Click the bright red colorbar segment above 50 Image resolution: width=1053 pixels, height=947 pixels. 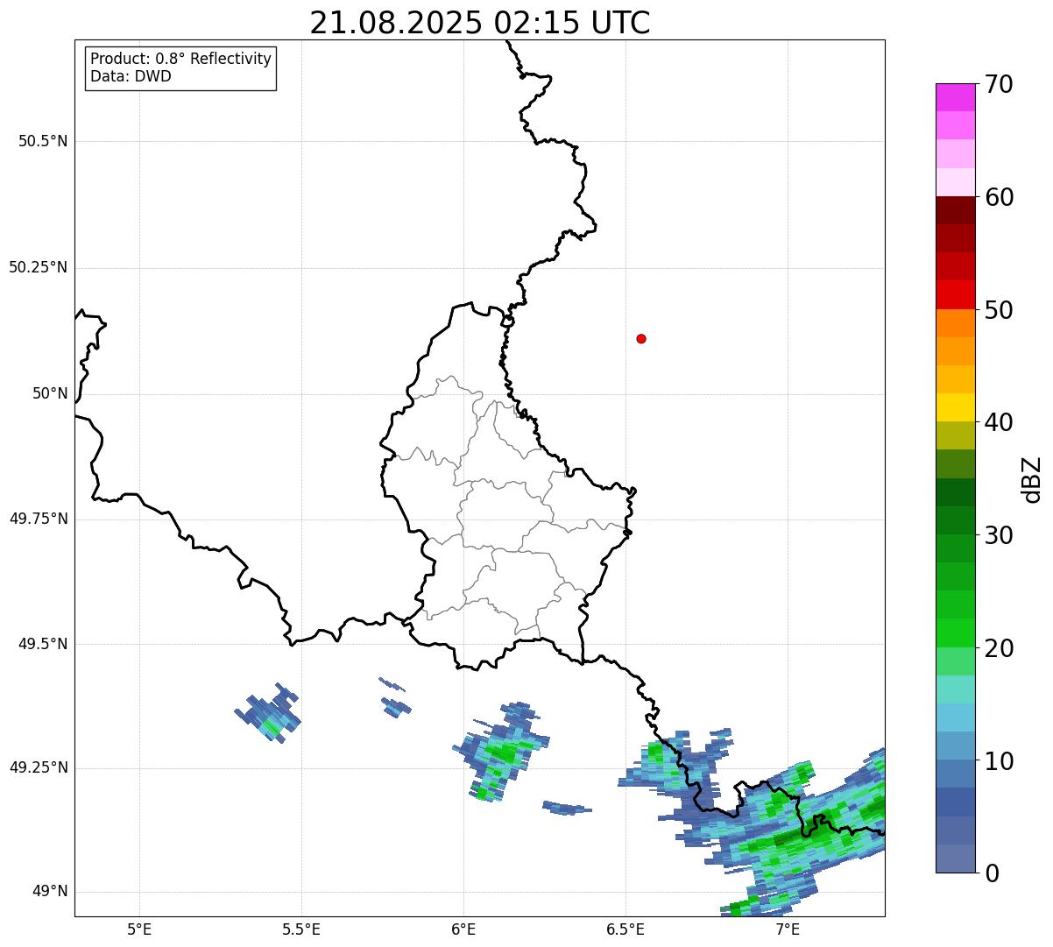955,294
